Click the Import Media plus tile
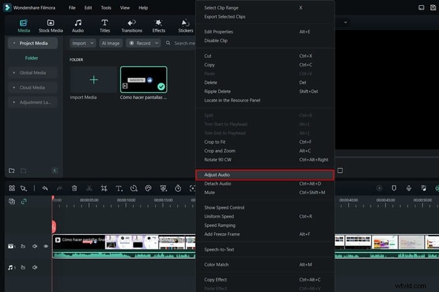Screen dimensions: 439x292 point(93,80)
